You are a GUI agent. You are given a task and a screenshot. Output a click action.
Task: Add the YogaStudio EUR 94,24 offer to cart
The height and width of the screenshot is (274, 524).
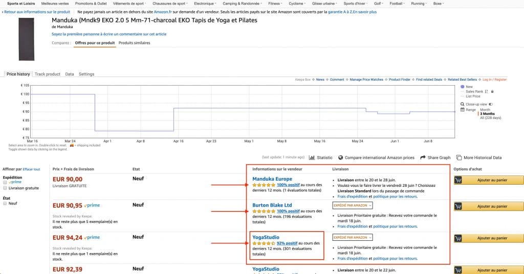(x=488, y=238)
